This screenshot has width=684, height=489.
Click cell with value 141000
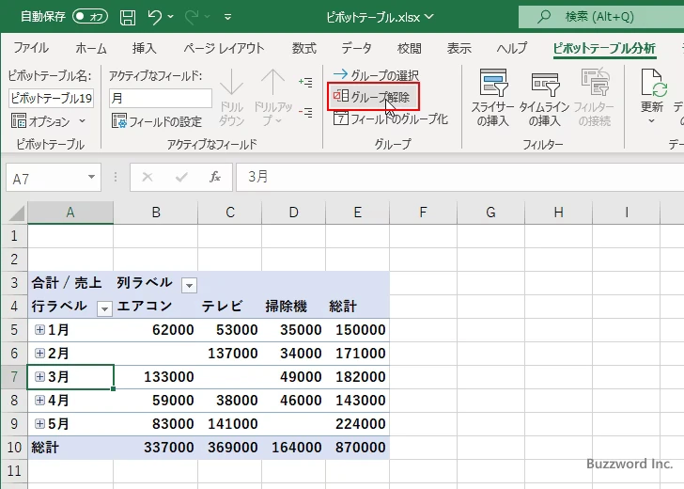coord(230,423)
